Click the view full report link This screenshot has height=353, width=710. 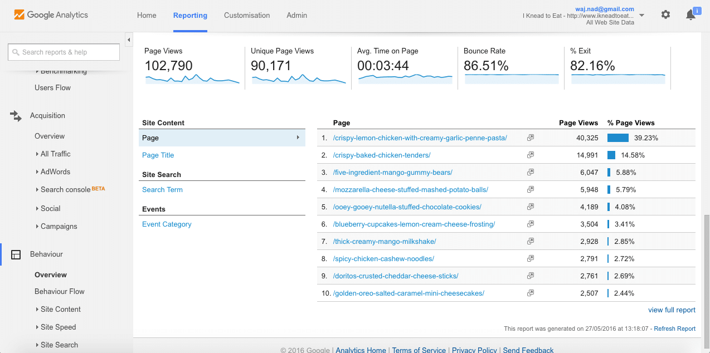672,310
